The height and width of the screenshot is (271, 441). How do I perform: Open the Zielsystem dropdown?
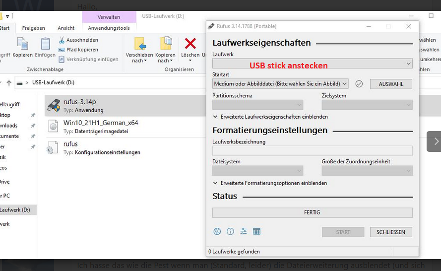(367, 105)
